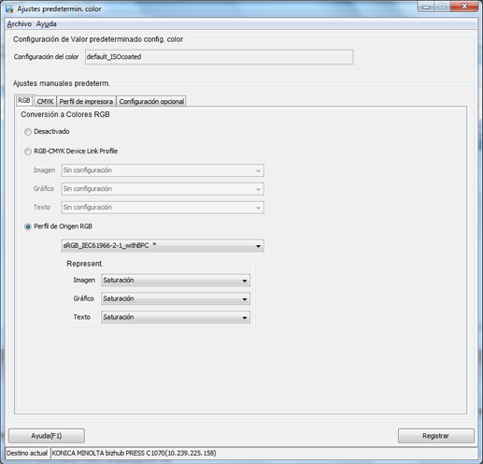The height and width of the screenshot is (464, 483).
Task: Expand the Represent. Imagen Saturación dropdown
Action: coord(176,281)
